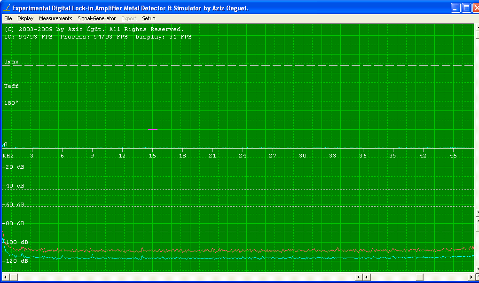Close the Metal Detector application window
Viewport: 479px width, 283px height.
point(476,8)
